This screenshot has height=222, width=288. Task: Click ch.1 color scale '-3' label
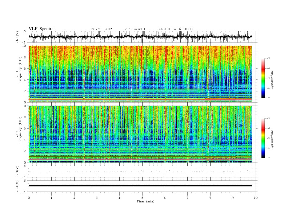pyautogui.click(x=268, y=58)
